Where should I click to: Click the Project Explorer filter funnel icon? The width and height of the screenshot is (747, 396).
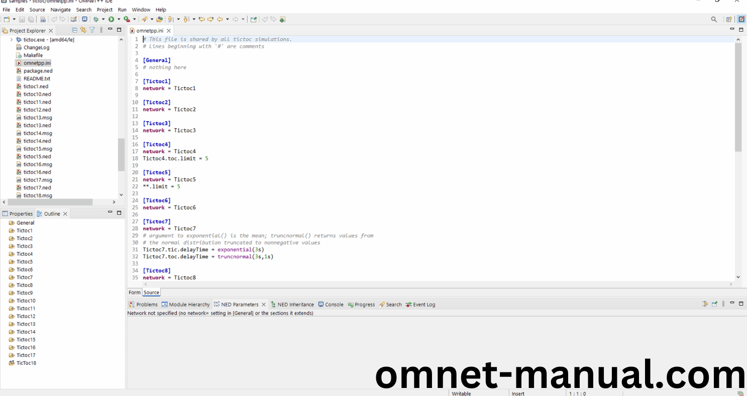[x=92, y=30]
